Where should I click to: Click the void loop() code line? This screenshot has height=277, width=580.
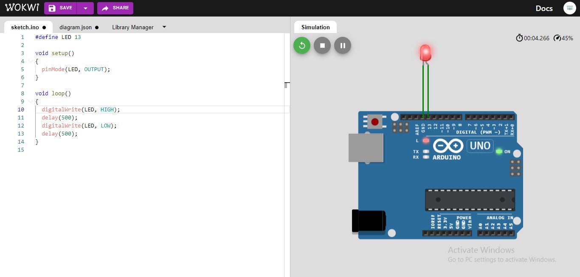click(53, 94)
